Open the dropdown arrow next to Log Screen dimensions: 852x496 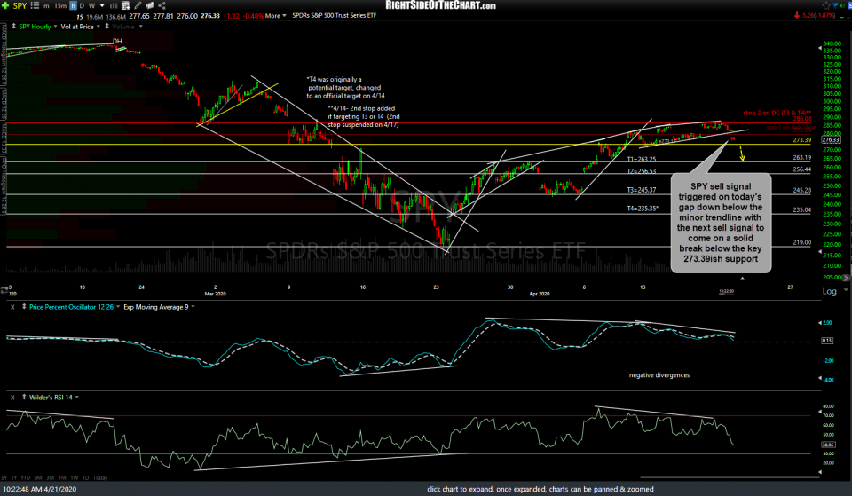pyautogui.click(x=846, y=290)
